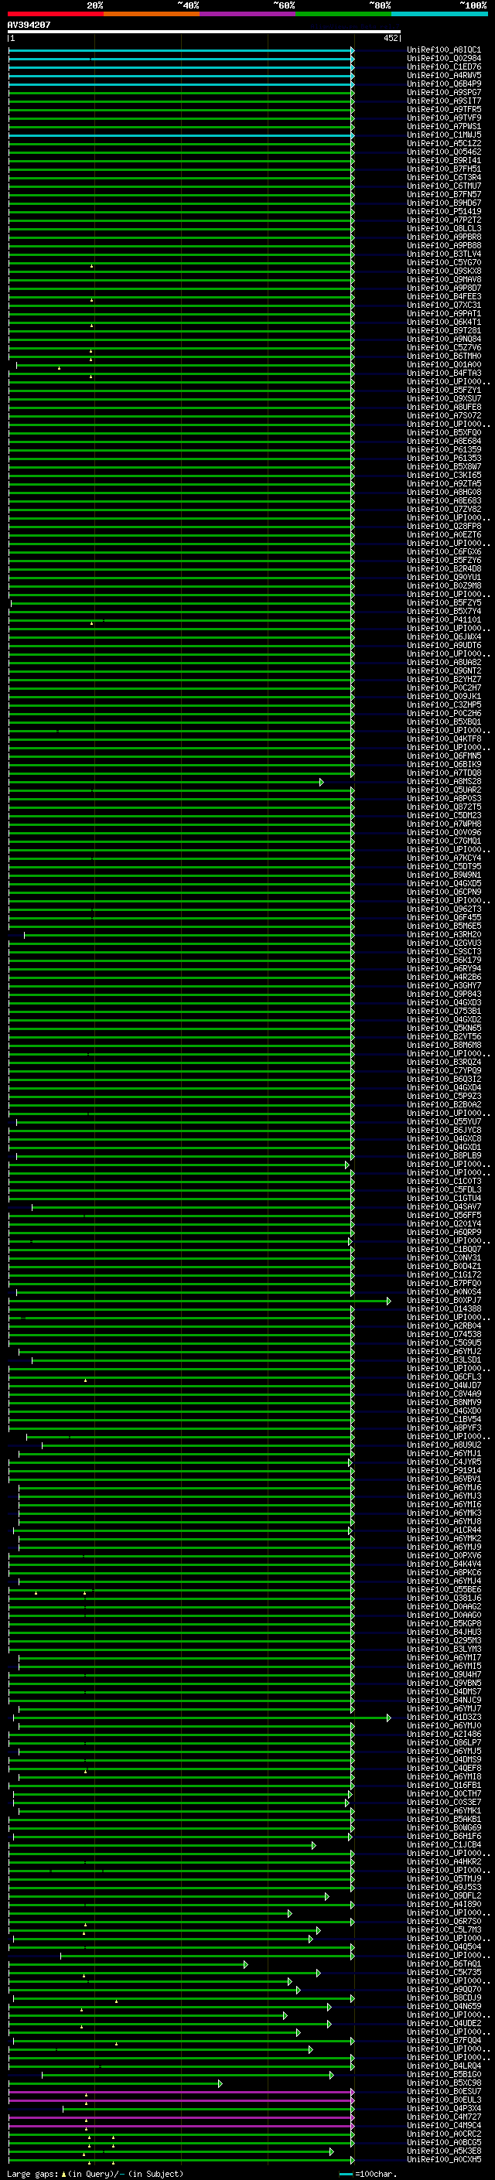Select label UniRef100_B7FN57
495x2180 pixels.
444,195
